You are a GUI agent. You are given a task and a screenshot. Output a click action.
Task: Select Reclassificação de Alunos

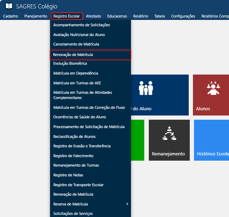[x=74, y=136]
